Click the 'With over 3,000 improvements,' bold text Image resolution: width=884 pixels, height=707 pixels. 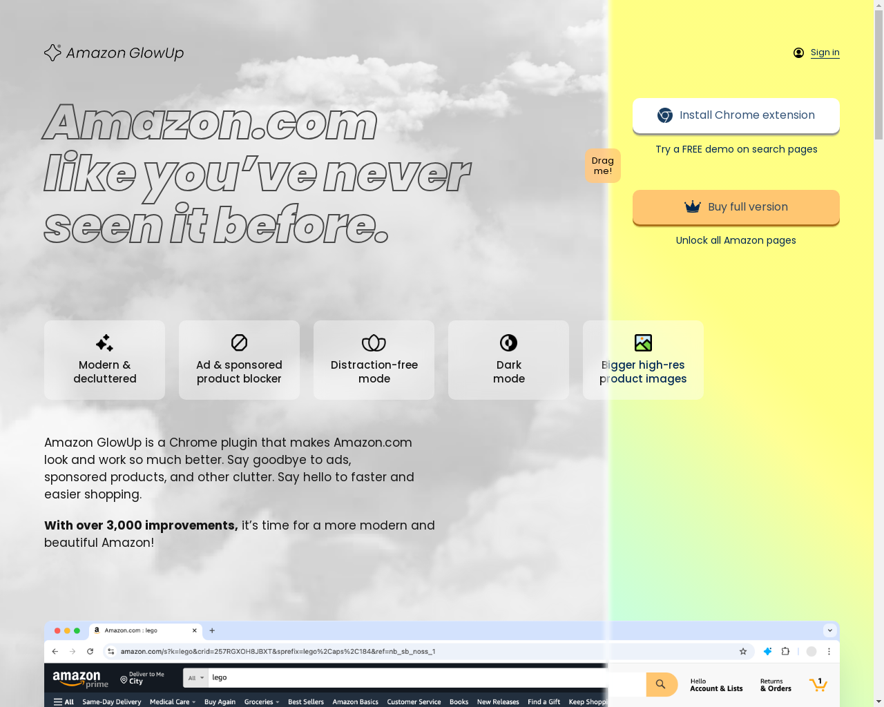tap(141, 525)
